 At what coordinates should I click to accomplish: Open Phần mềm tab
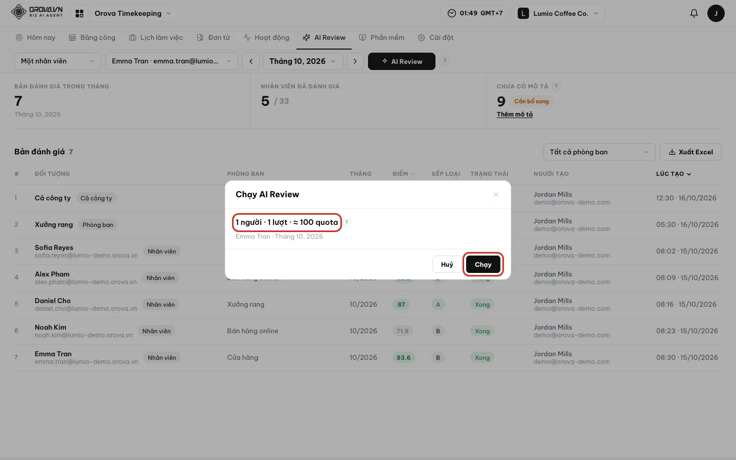[x=382, y=37]
